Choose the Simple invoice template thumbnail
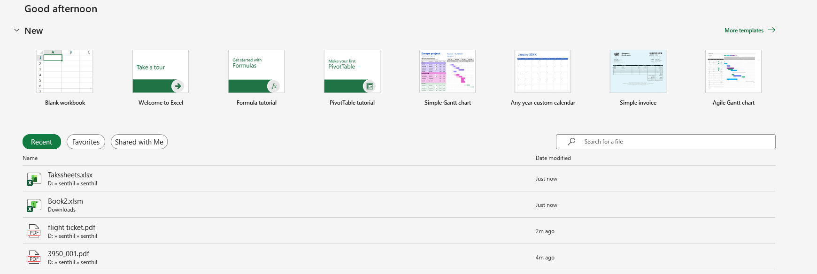Image resolution: width=817 pixels, height=274 pixels. [x=638, y=71]
